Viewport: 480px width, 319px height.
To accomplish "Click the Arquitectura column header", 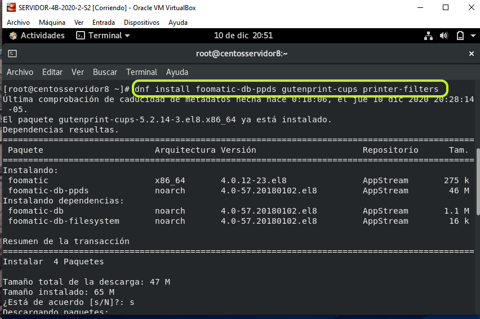I will (x=185, y=150).
